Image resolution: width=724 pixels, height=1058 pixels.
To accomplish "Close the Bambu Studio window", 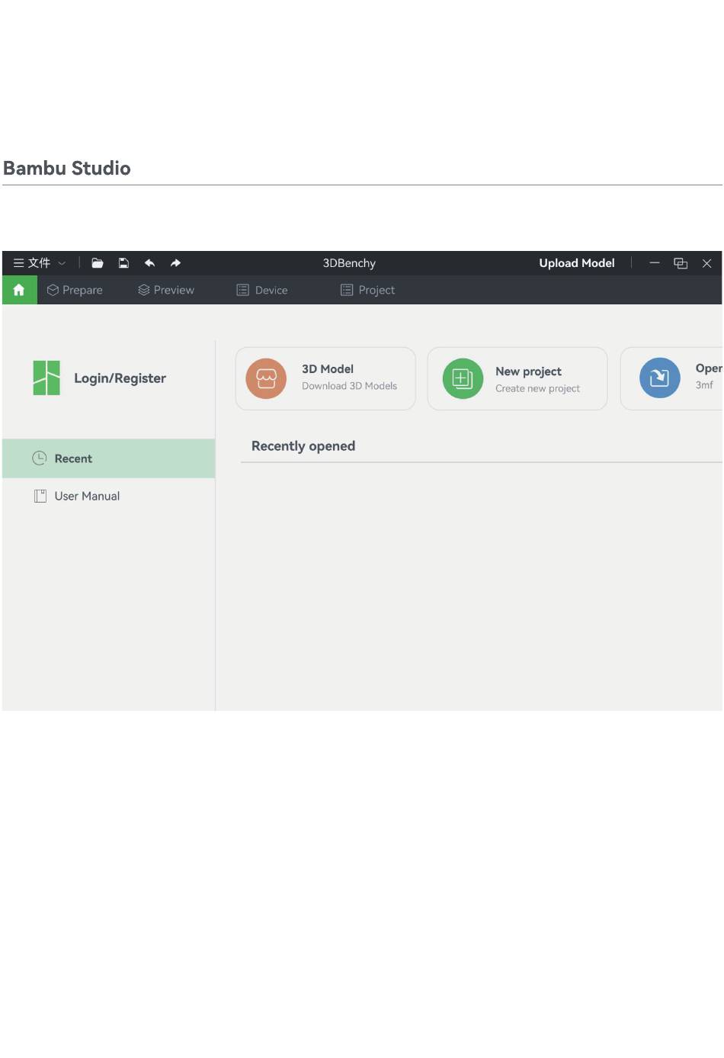I will pyautogui.click(x=707, y=263).
